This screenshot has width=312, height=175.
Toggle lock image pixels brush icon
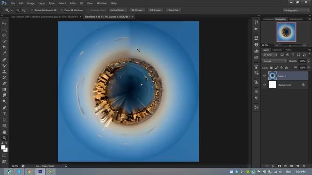point(276,68)
